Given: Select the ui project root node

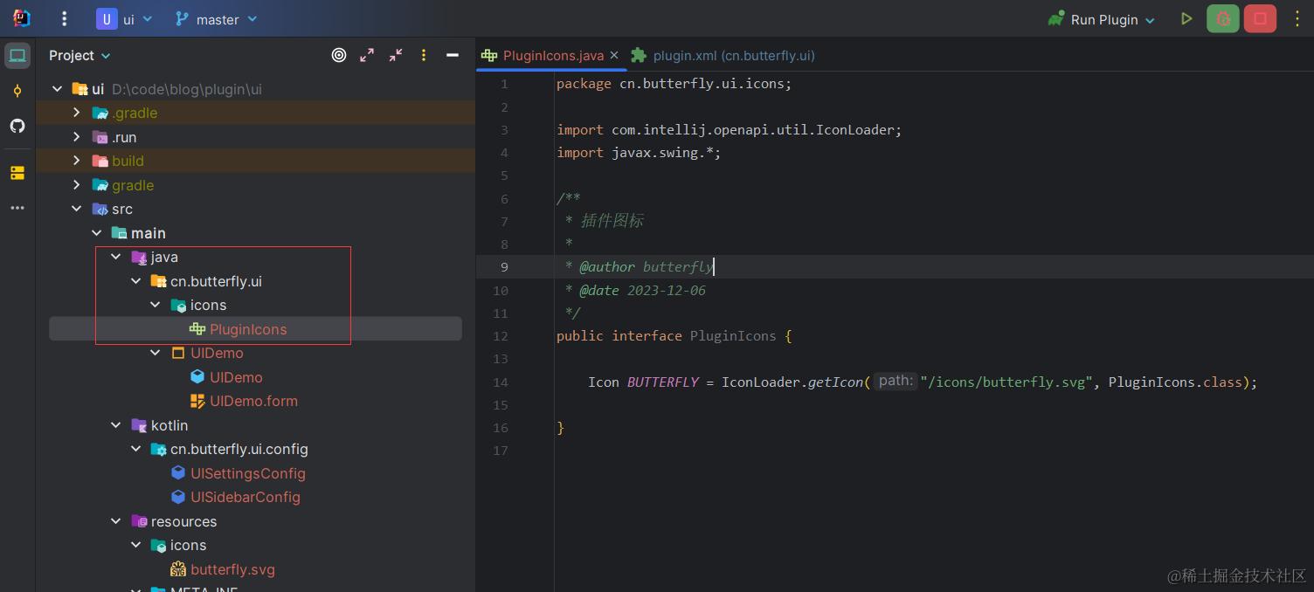Looking at the screenshot, I should point(98,89).
